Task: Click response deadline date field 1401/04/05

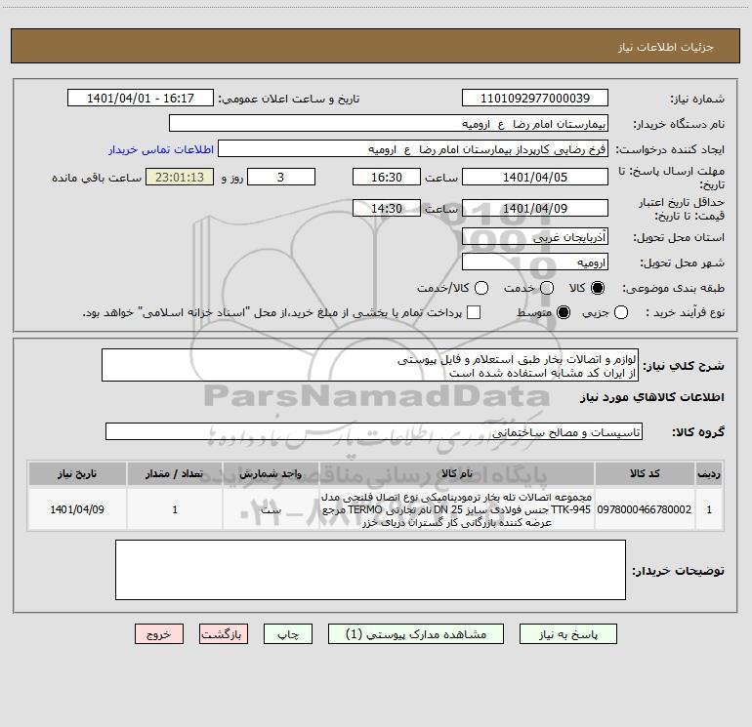Action: [x=535, y=177]
